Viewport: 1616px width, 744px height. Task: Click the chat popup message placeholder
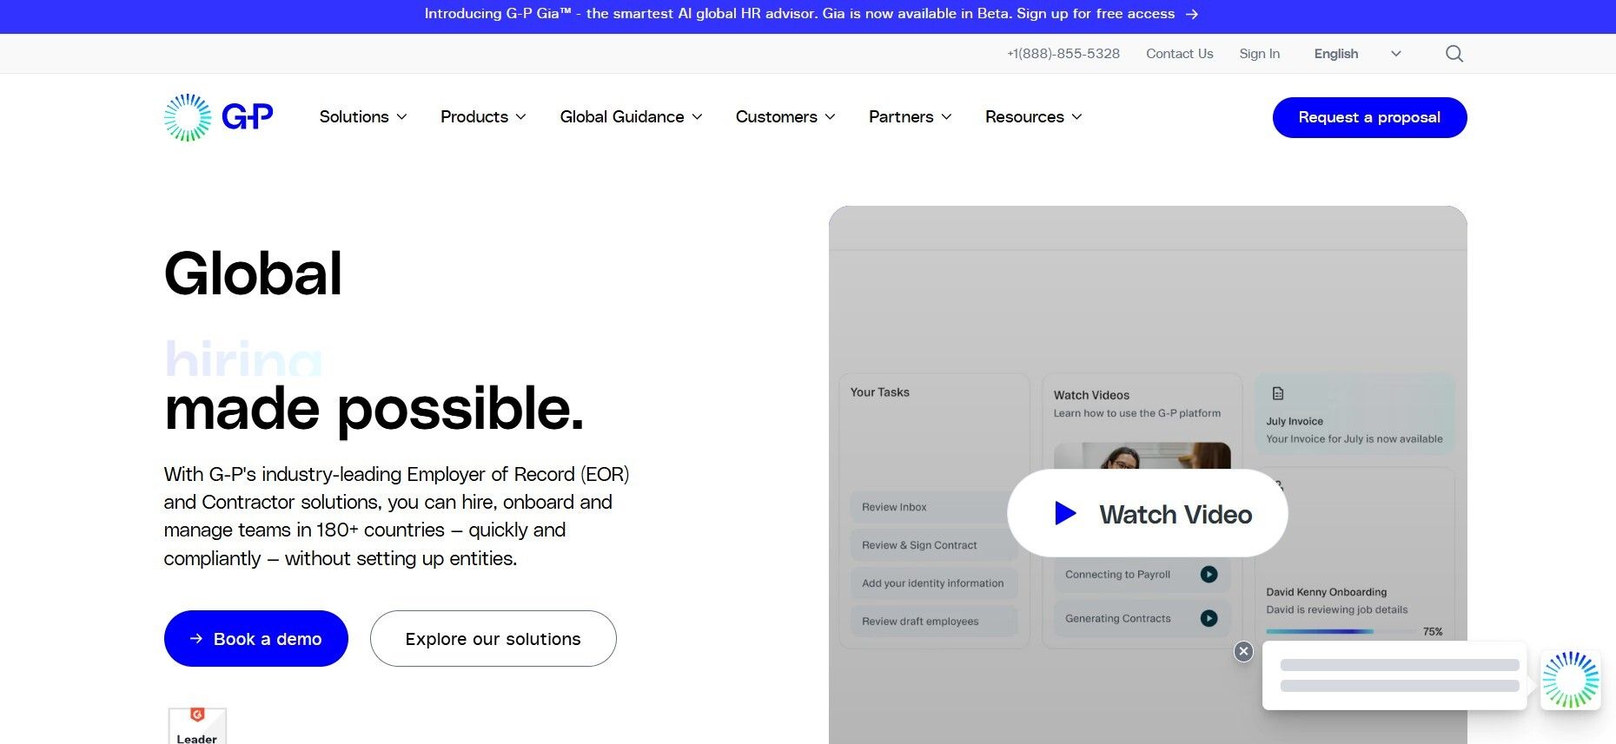[1399, 675]
